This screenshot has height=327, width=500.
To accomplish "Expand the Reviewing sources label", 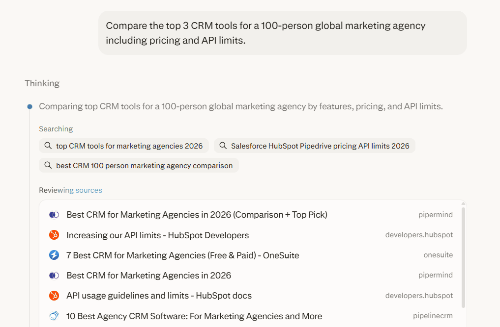I will pyautogui.click(x=71, y=190).
